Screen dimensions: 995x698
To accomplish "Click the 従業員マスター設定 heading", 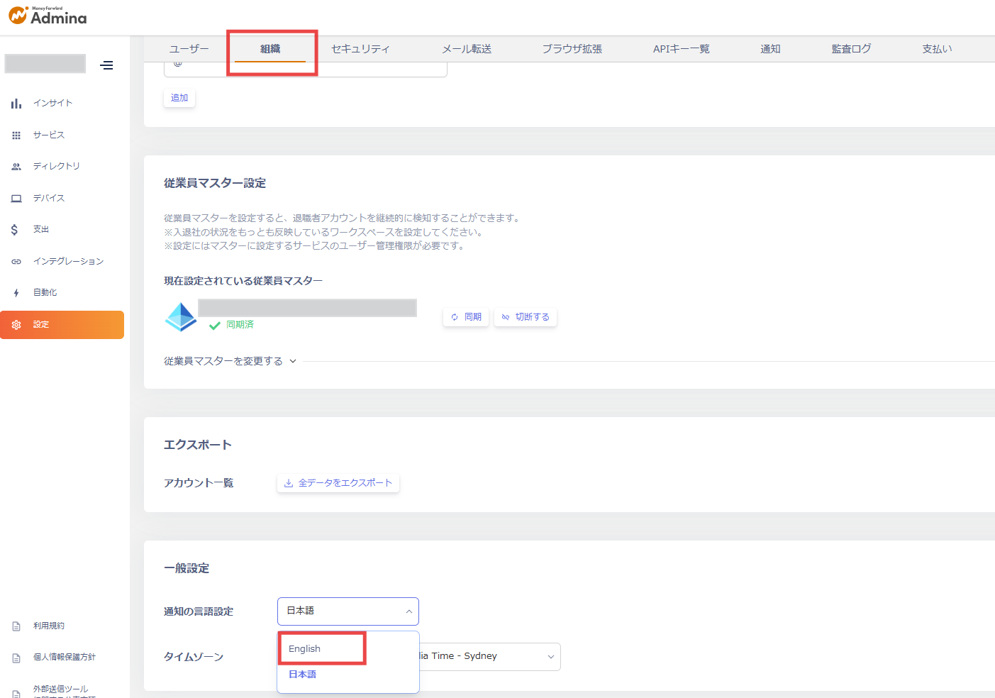I will click(x=215, y=183).
